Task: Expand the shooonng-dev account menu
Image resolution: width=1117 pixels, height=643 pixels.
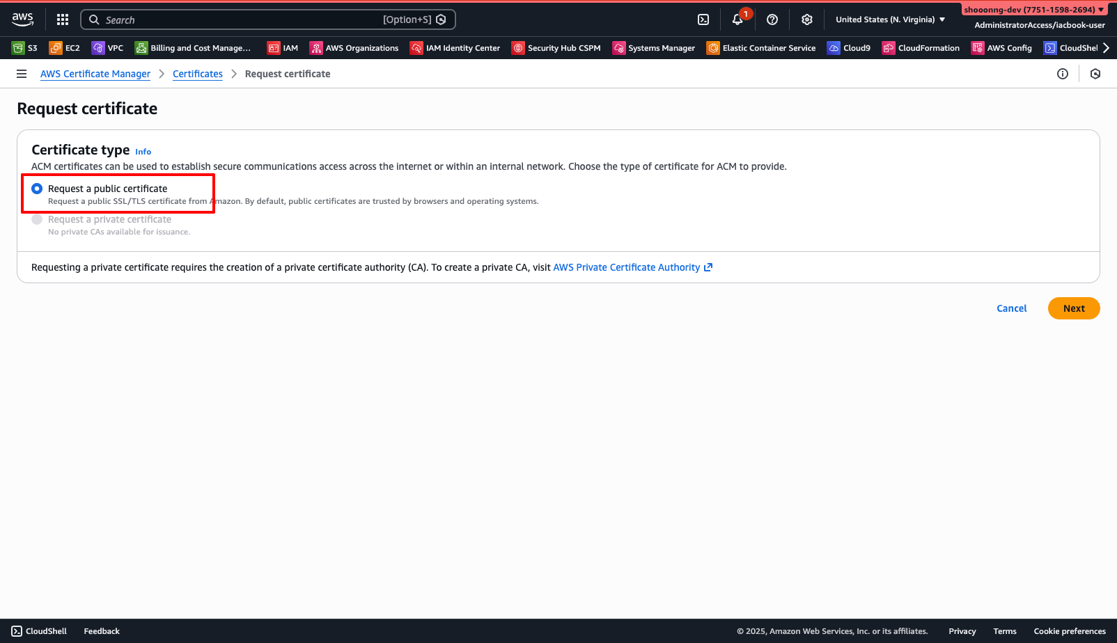Action: click(x=1034, y=10)
